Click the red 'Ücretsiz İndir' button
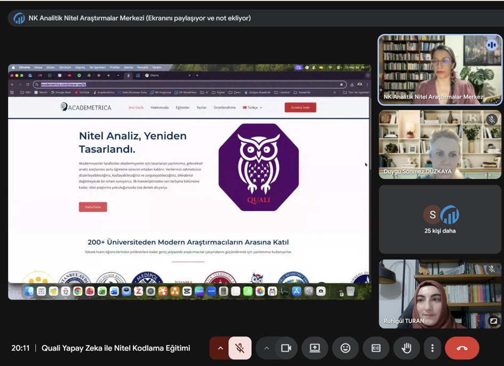The width and height of the screenshot is (504, 366). click(x=300, y=107)
